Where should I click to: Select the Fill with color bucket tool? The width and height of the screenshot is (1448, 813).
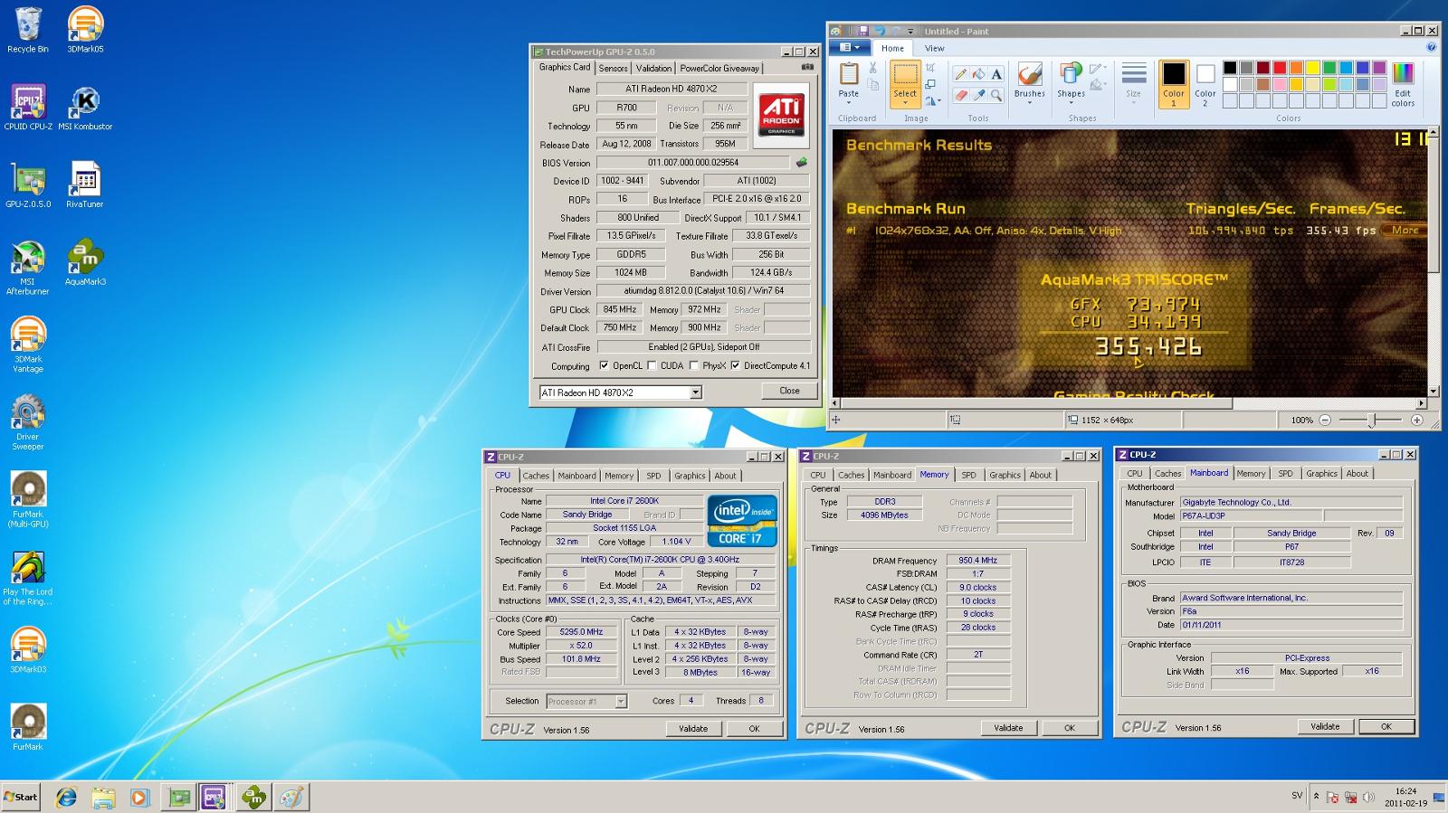pos(978,73)
